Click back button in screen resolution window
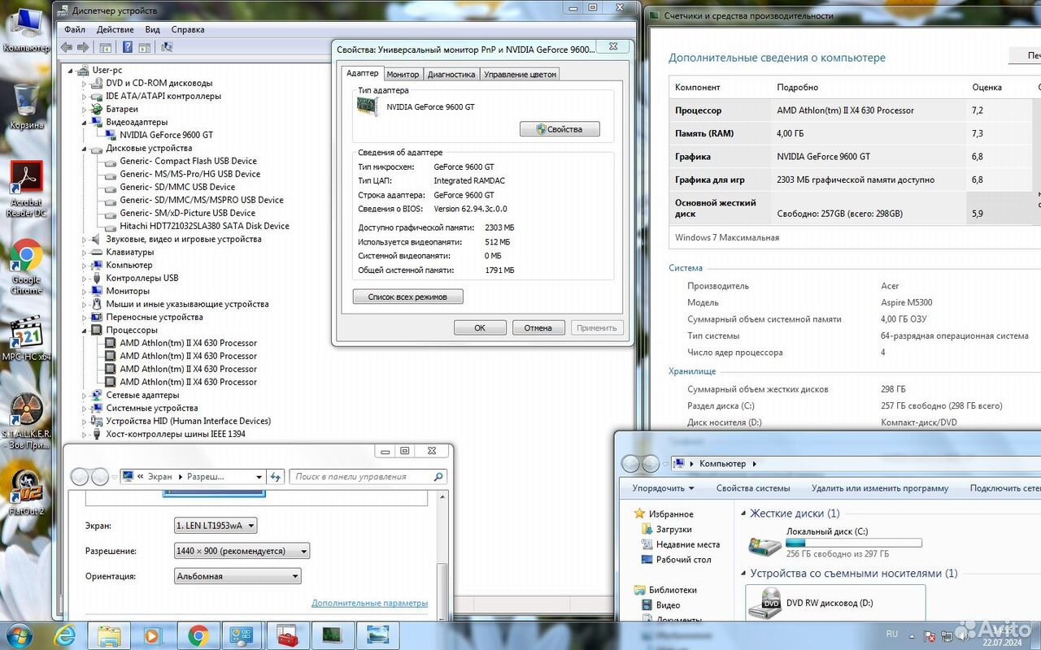 tap(80, 477)
